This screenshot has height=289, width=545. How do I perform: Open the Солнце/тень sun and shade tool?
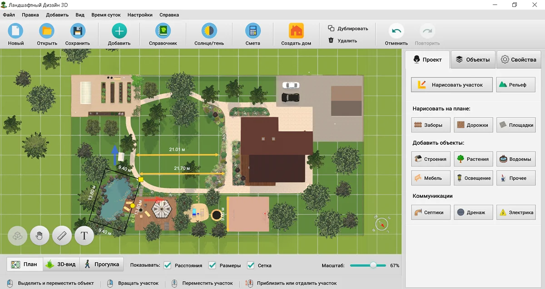(208, 32)
